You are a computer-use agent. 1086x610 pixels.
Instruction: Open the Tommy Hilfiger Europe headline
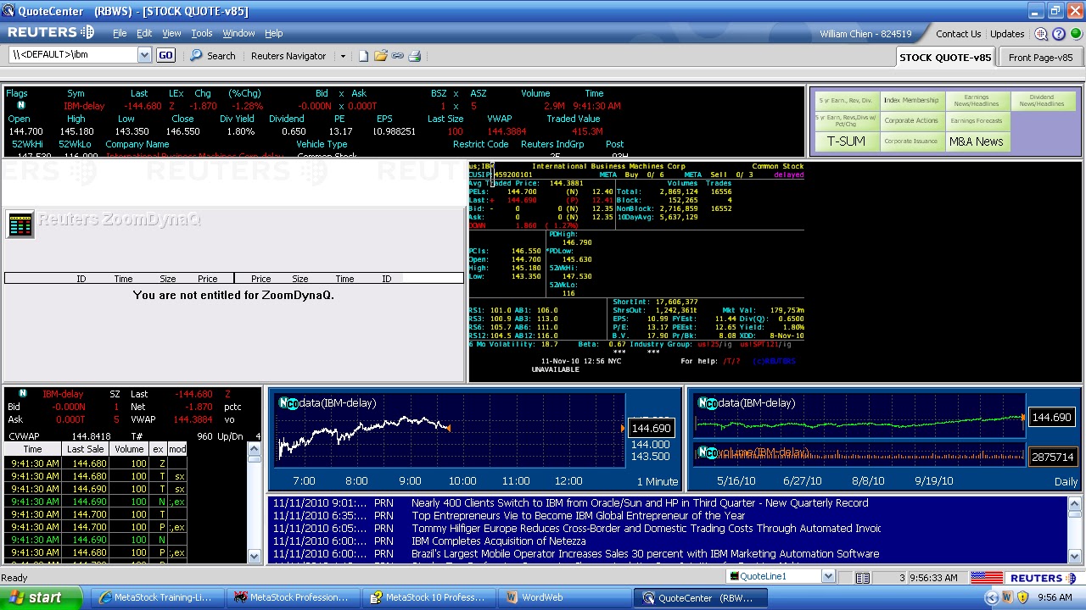pos(647,529)
